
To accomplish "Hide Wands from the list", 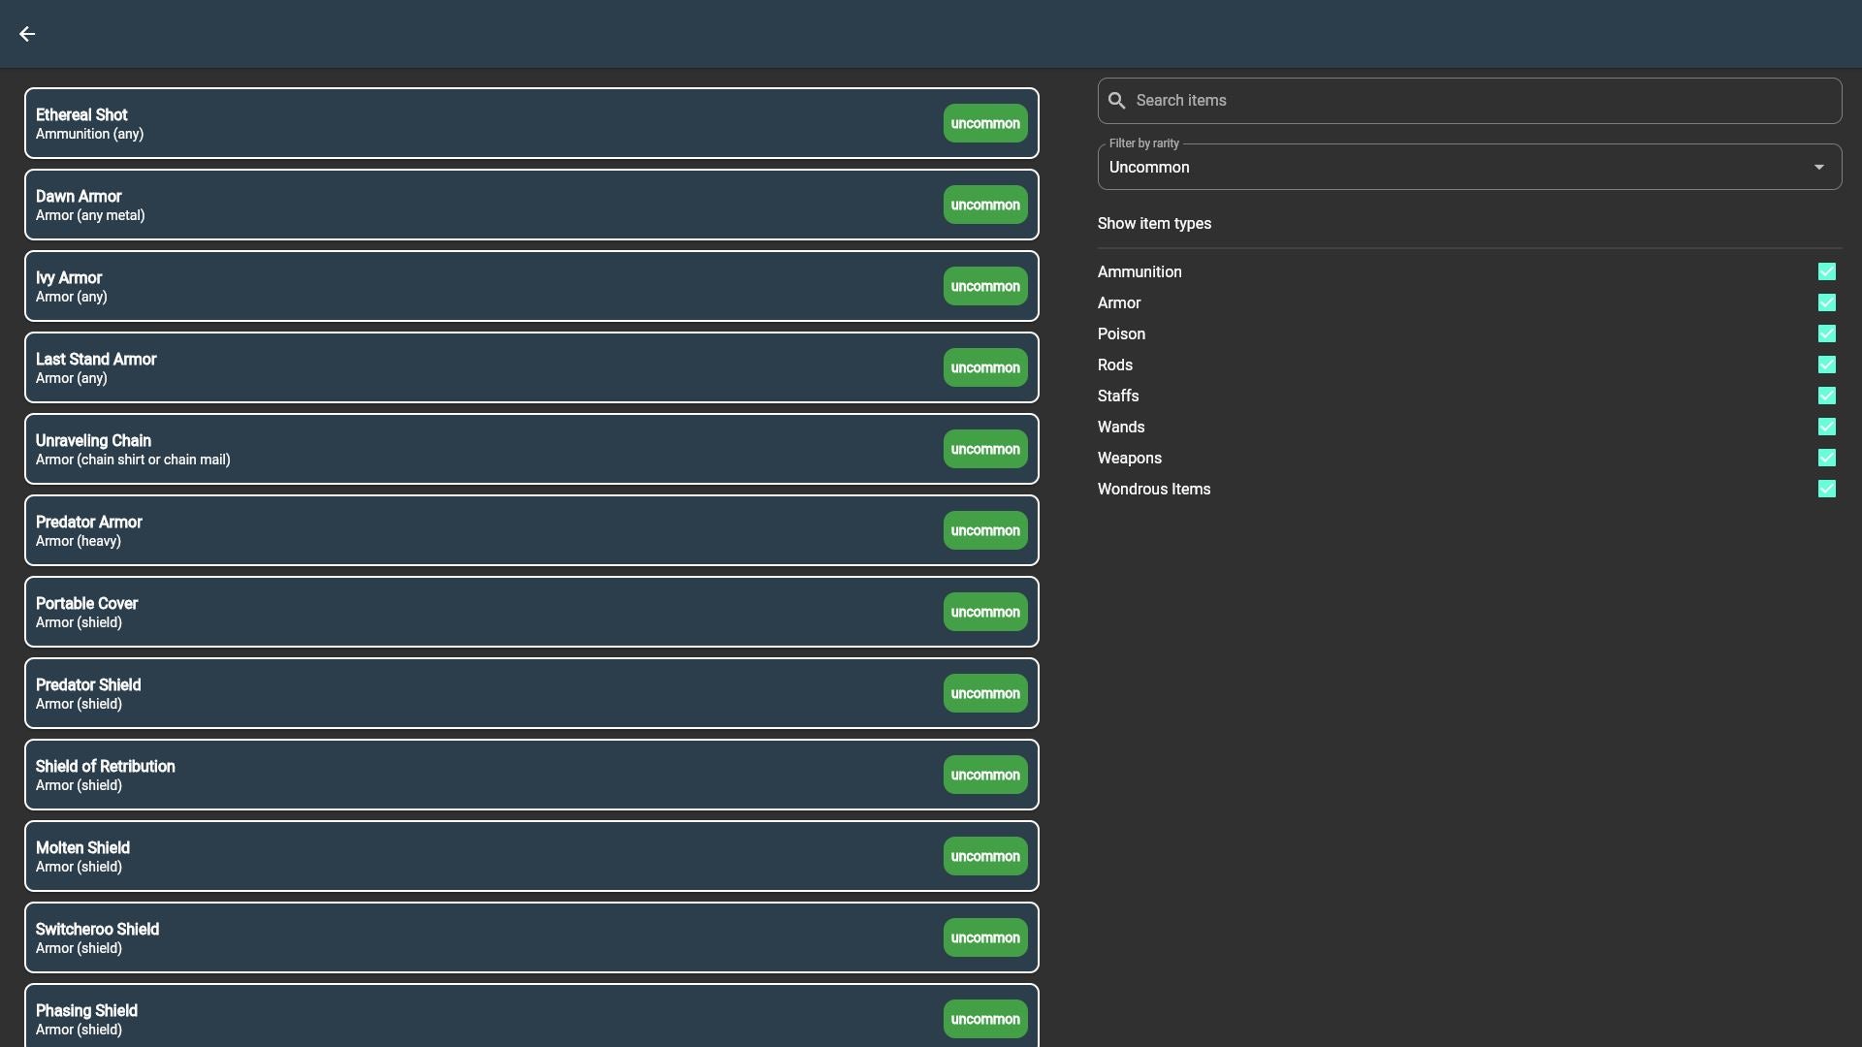I will [1826, 428].
